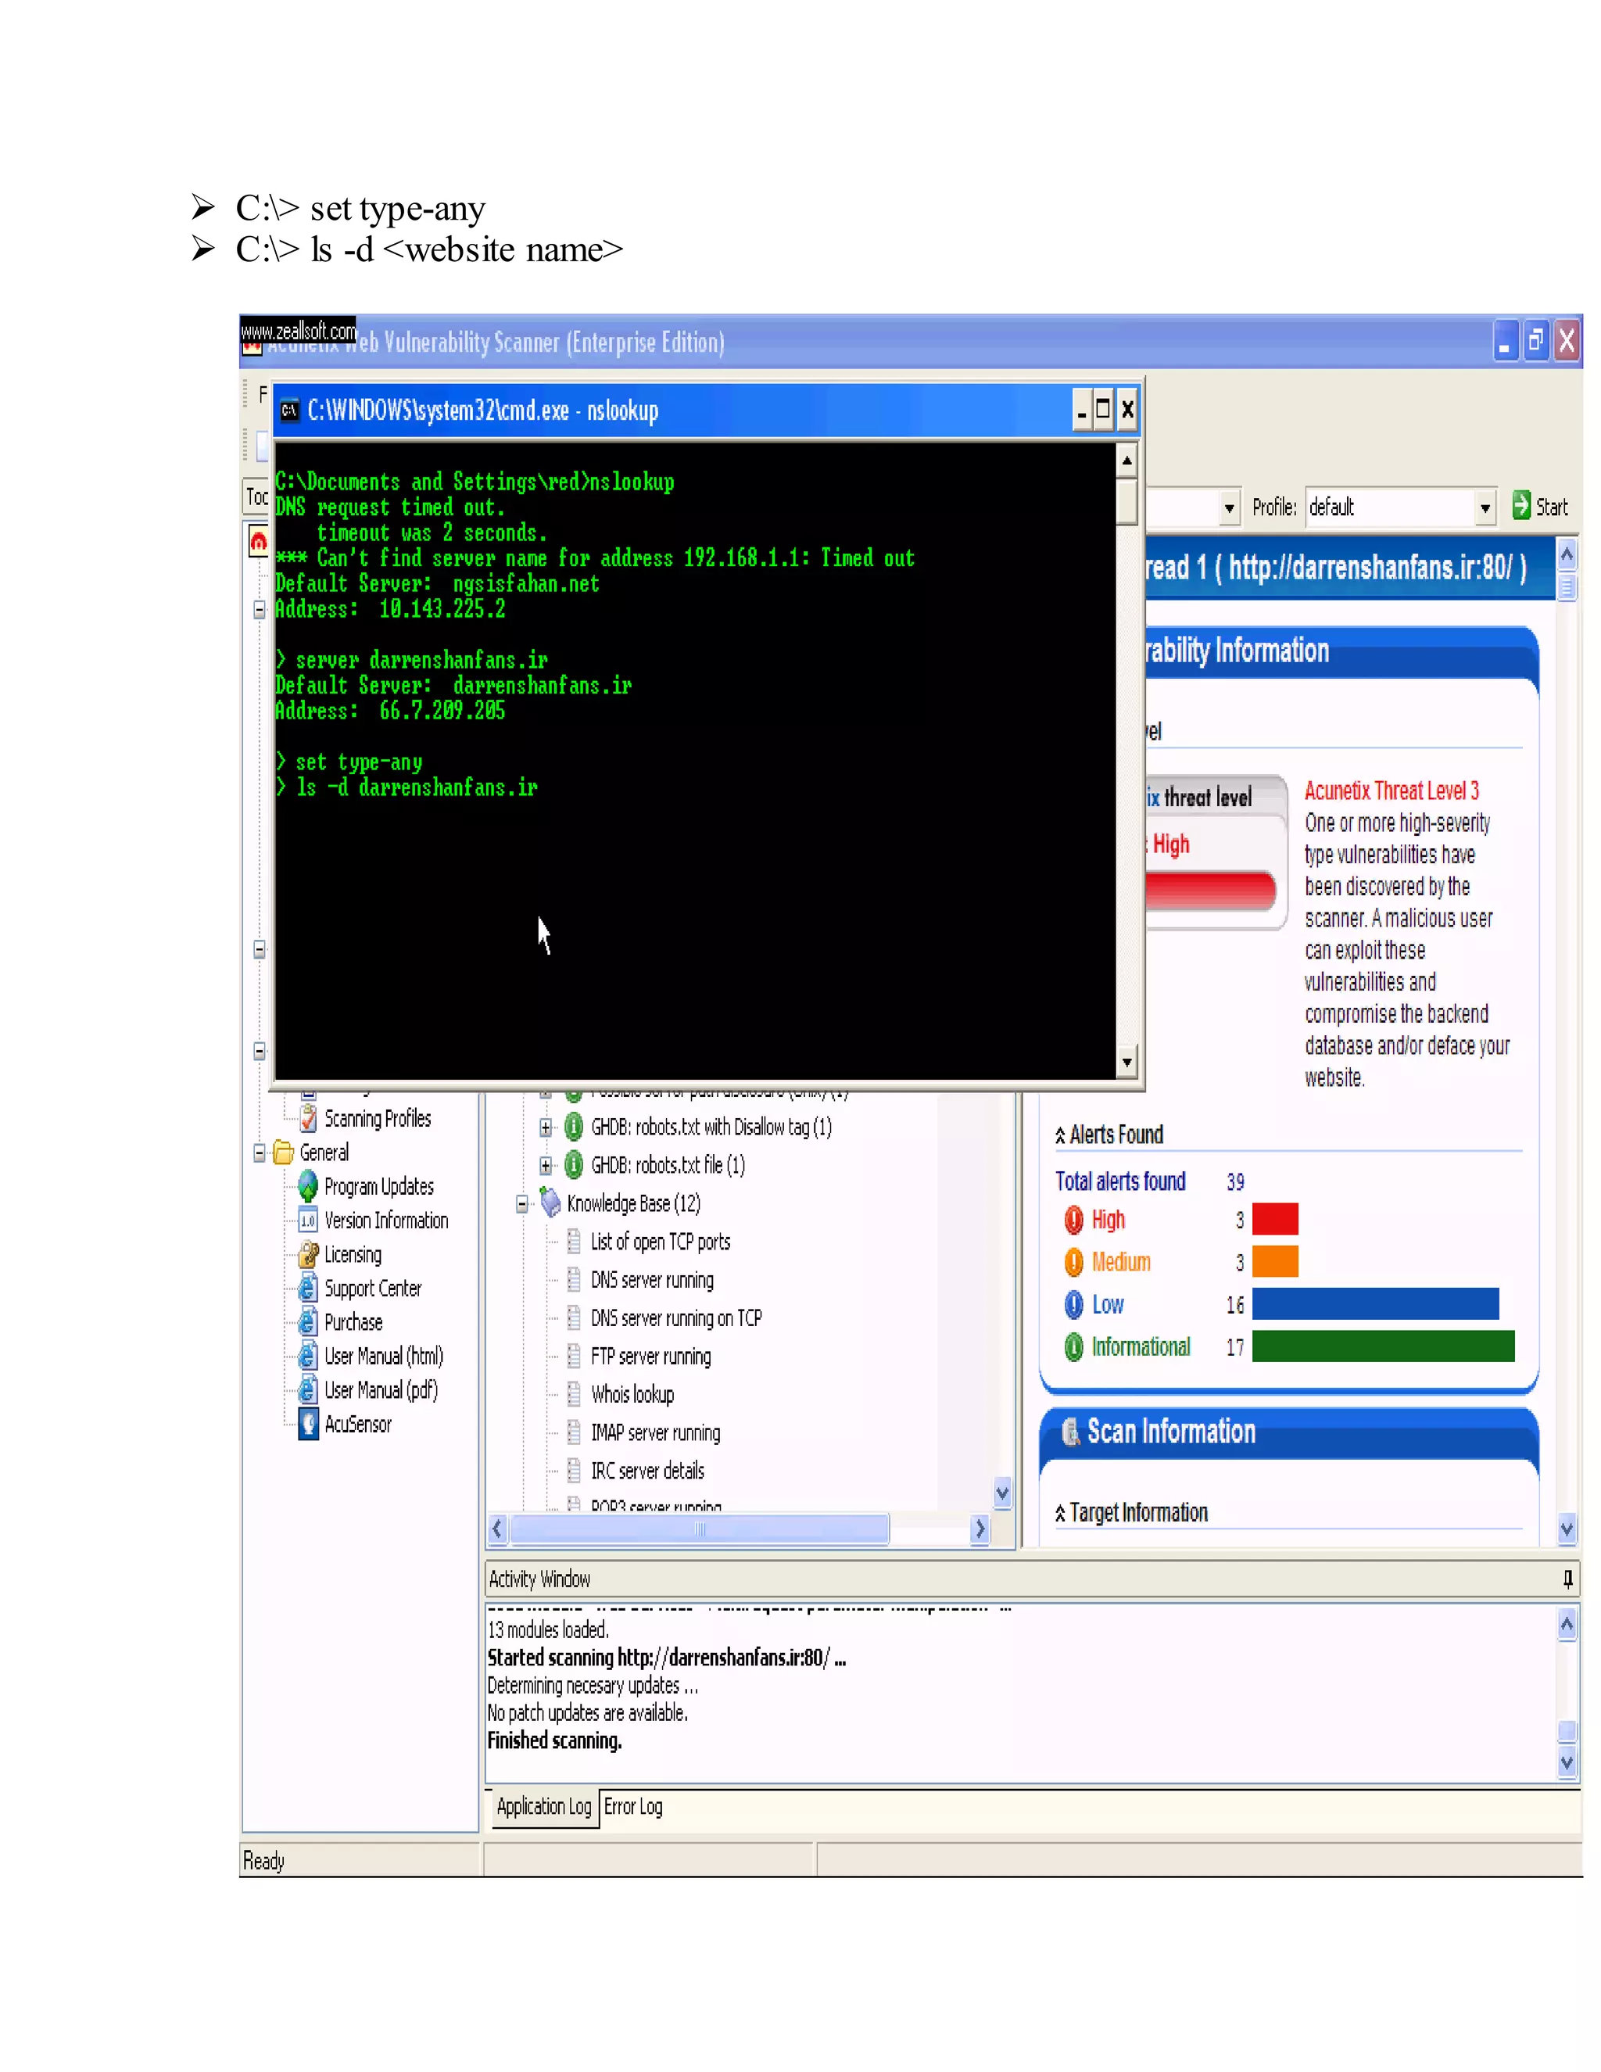Expand GHDB robots.txt file node
Screen dimensions: 1601x2072
546,1165
